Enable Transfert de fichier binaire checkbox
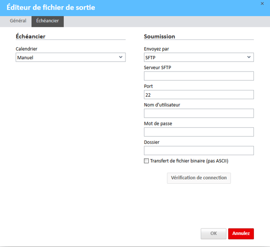Screen dimensions: 270x247 pos(146,161)
